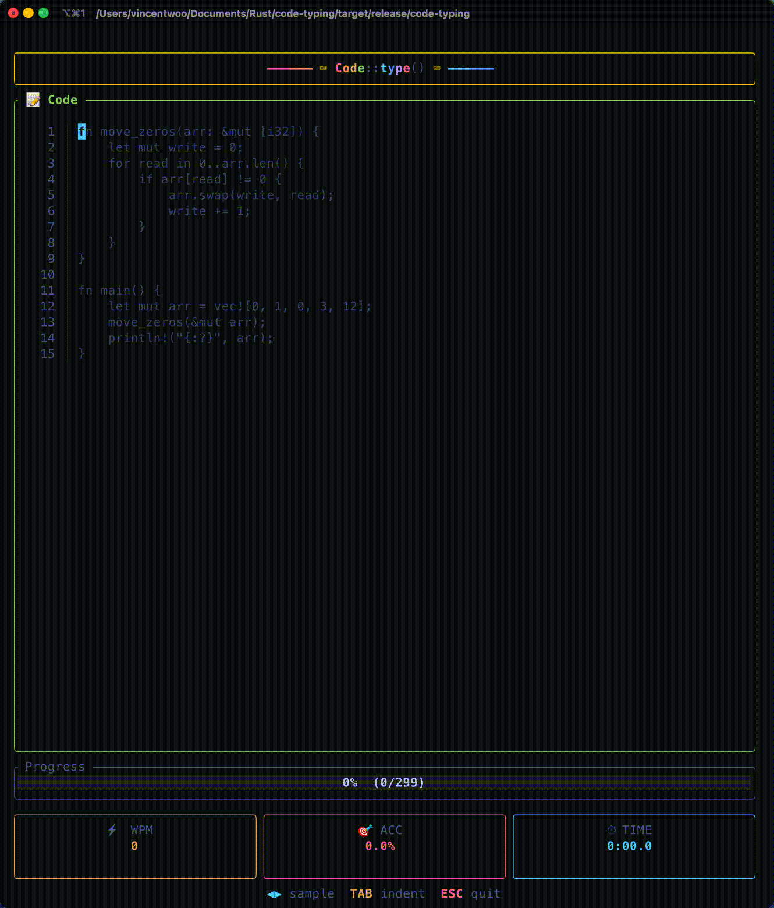Click the TAB indent hint
This screenshot has width=774, height=908.
(x=387, y=894)
